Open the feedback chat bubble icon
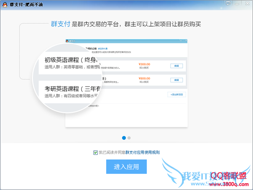 [228, 3]
